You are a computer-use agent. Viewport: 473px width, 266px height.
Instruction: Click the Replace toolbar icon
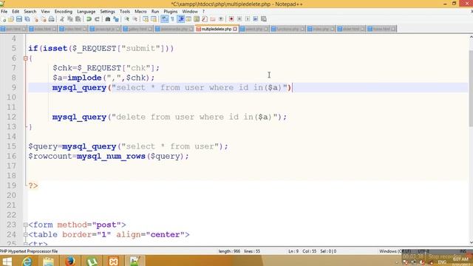click(116, 19)
